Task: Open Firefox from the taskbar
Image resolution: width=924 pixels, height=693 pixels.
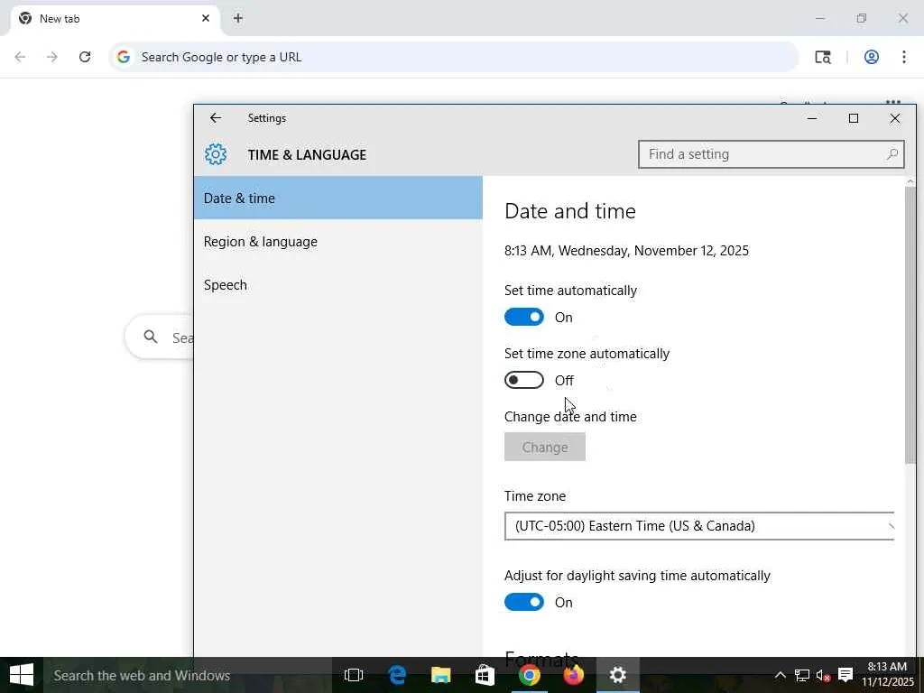Action: [x=573, y=675]
